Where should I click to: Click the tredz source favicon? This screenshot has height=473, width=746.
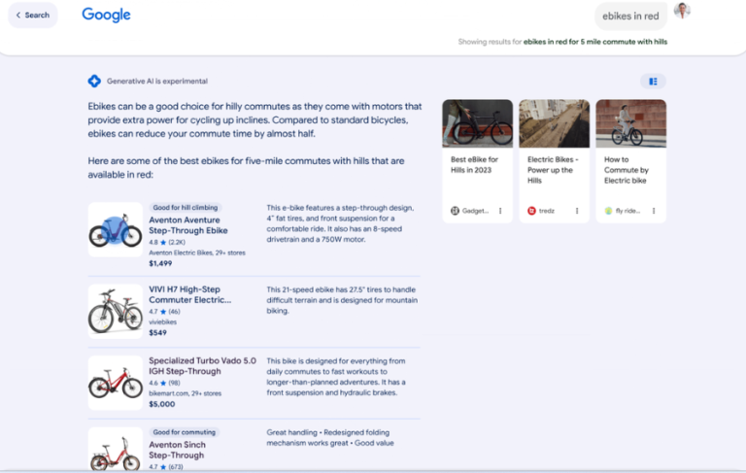point(531,211)
